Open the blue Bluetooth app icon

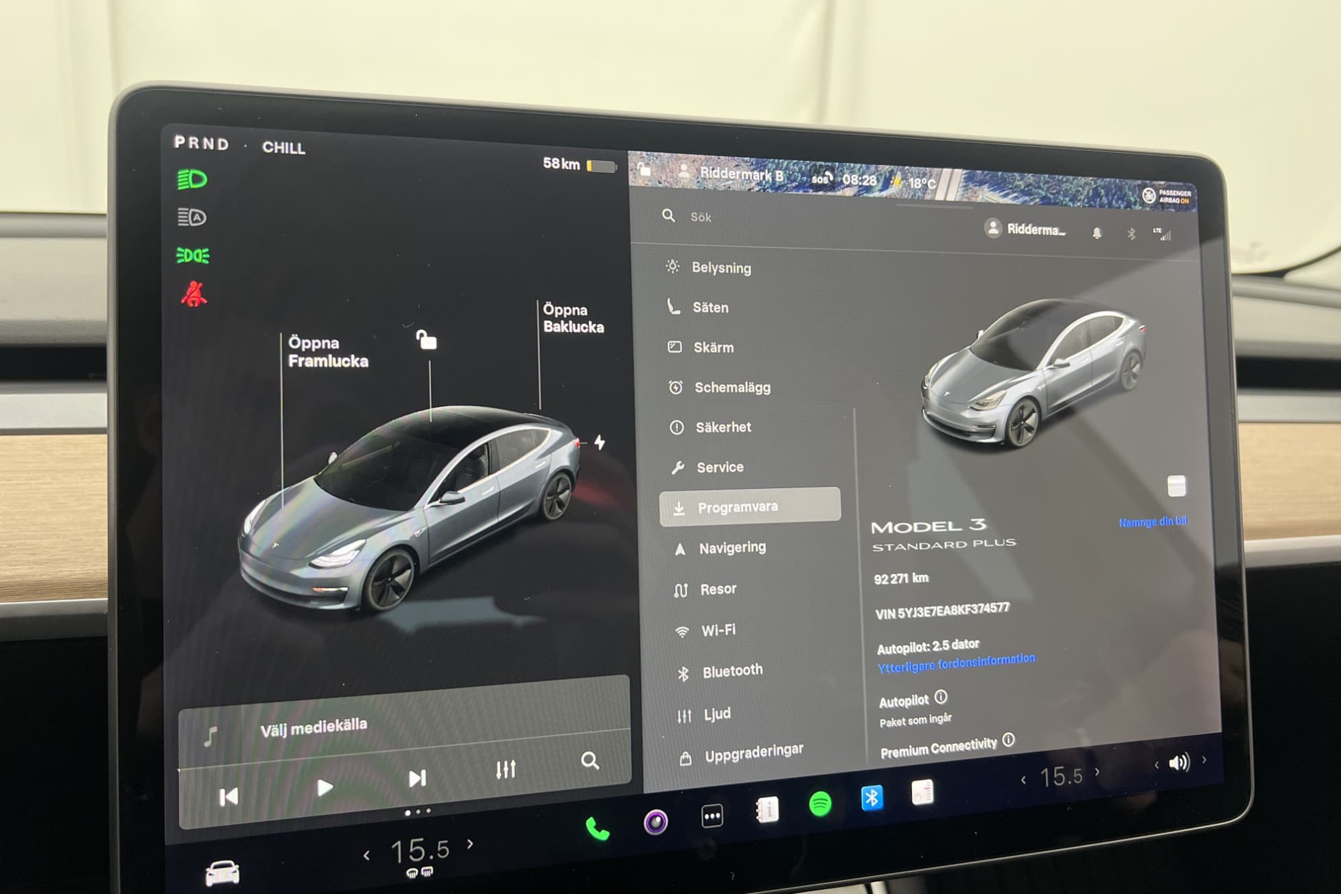pyautogui.click(x=872, y=798)
